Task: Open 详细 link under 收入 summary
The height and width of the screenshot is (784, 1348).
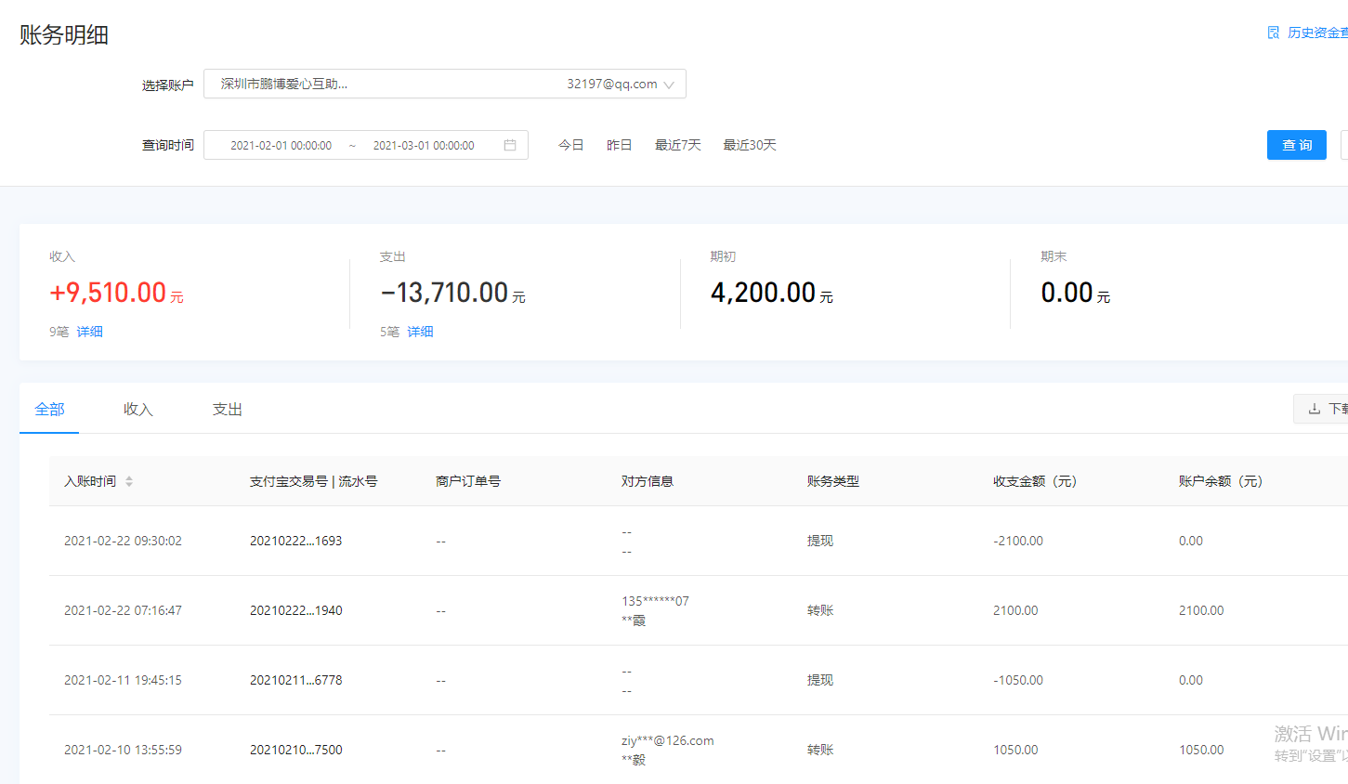Action: point(90,332)
